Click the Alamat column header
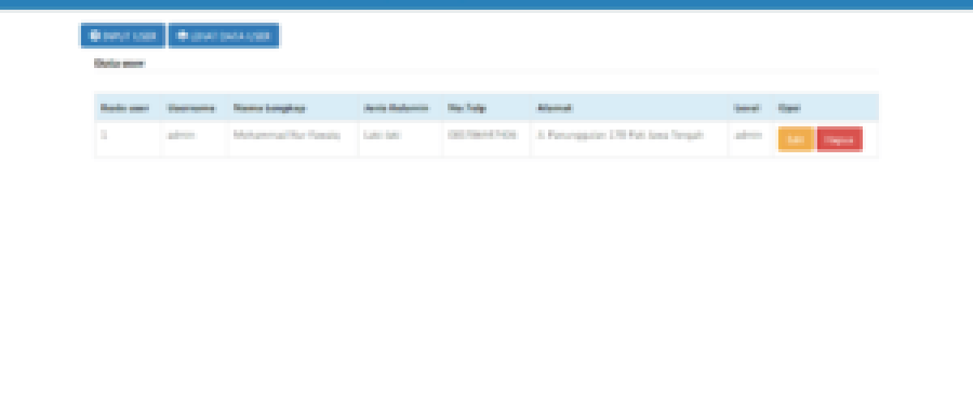973x405 pixels. 555,108
